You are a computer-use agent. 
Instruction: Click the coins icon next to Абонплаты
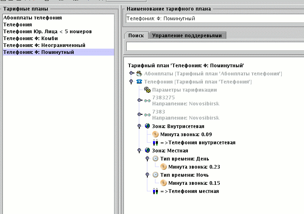tap(139, 73)
